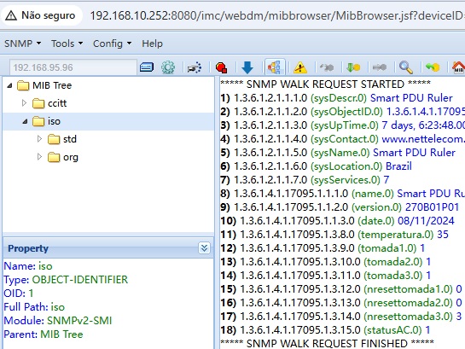This screenshot has height=349, width=465.
Task: Click the nresettomada2.0 result line
Action: pyautogui.click(x=341, y=302)
